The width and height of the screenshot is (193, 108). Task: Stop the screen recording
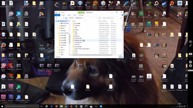click(x=190, y=66)
